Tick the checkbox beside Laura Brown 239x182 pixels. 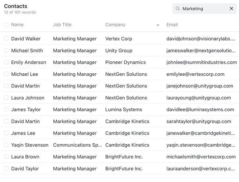6,157
